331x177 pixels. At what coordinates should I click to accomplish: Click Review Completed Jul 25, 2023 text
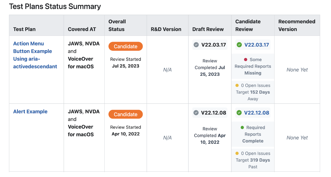tap(210, 67)
